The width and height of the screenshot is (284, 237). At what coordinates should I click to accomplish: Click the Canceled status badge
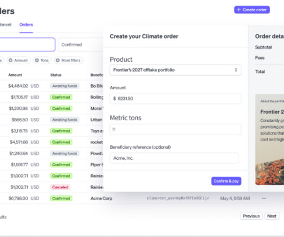(60, 187)
